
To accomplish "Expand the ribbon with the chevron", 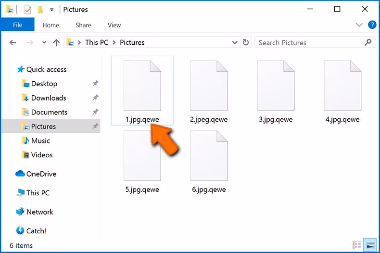I will tap(359, 25).
